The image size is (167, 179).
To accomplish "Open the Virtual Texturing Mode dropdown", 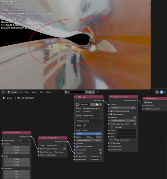I will click(x=92, y=125).
